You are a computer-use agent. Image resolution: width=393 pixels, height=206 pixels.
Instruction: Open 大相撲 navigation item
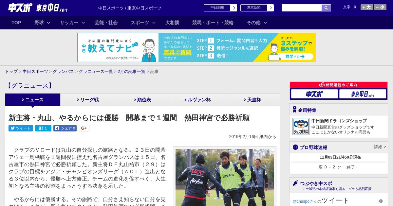click(172, 23)
